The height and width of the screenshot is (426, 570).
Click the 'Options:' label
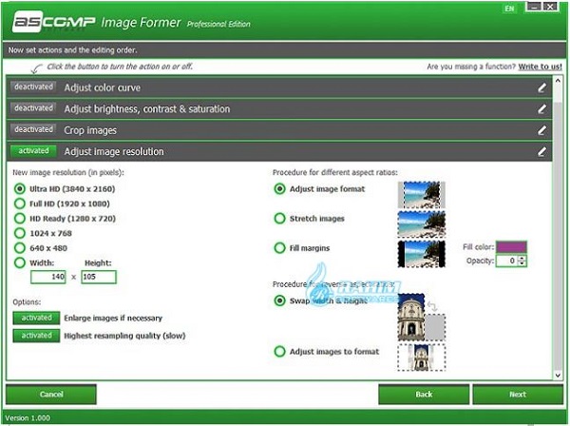pos(27,302)
